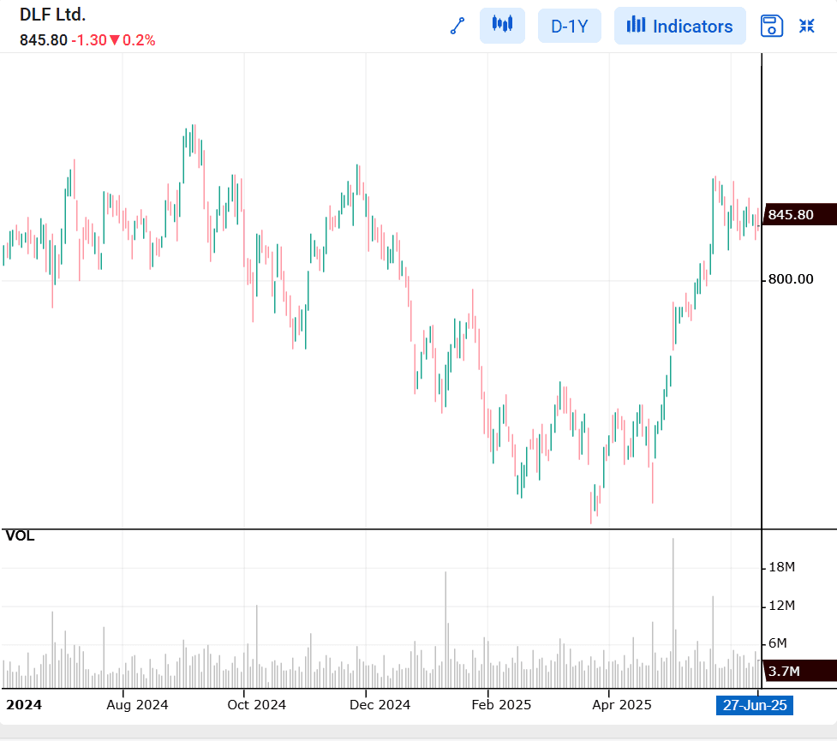Screen dimensions: 837x741
Task: Click the VOL panel label
Action: point(20,535)
